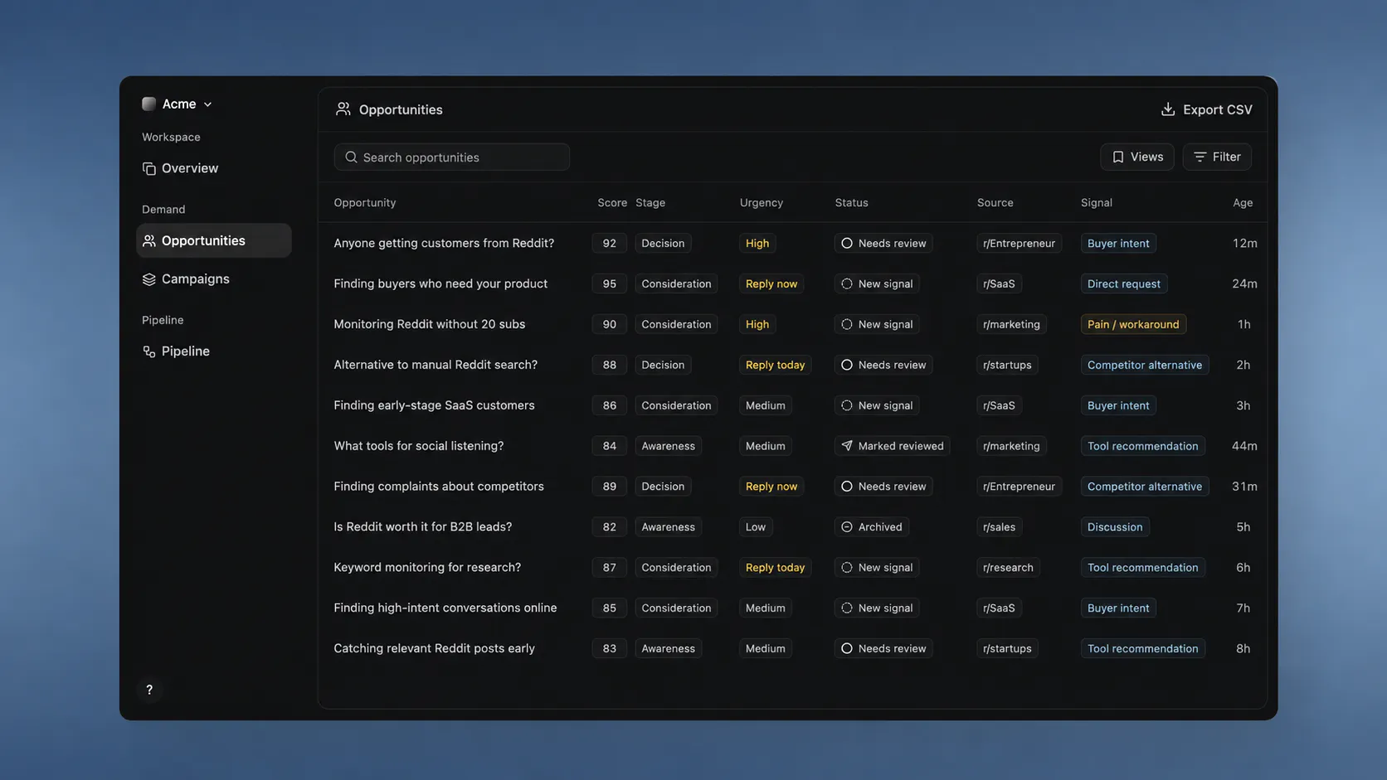Viewport: 1387px width, 780px height.
Task: Sort by the Urgency column header
Action: [x=762, y=203]
